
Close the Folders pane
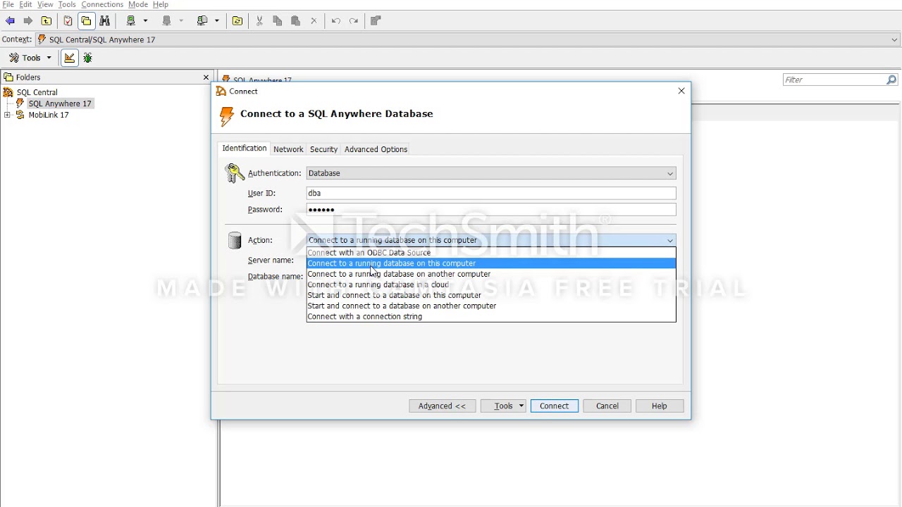tap(206, 77)
